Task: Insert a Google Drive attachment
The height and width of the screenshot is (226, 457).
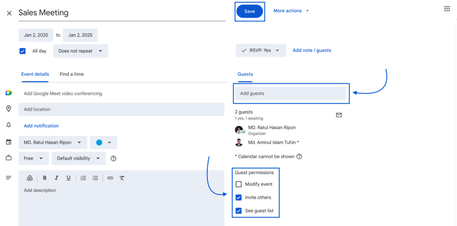Action: 30,178
